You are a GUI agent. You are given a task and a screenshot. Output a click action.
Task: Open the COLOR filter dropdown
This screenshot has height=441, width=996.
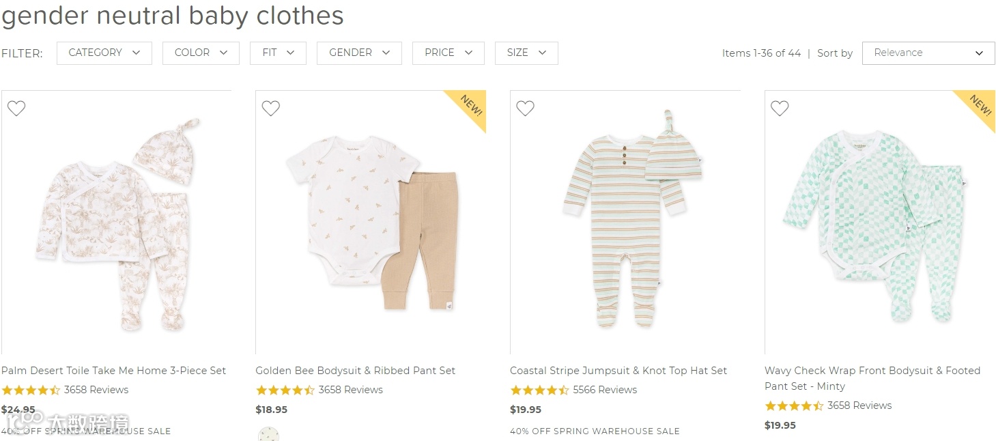pyautogui.click(x=201, y=53)
